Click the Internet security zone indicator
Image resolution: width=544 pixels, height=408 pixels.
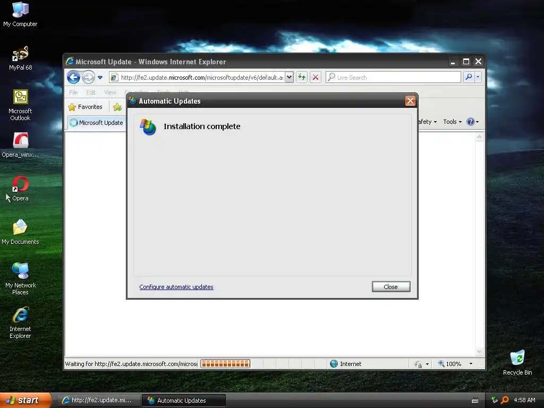345,363
